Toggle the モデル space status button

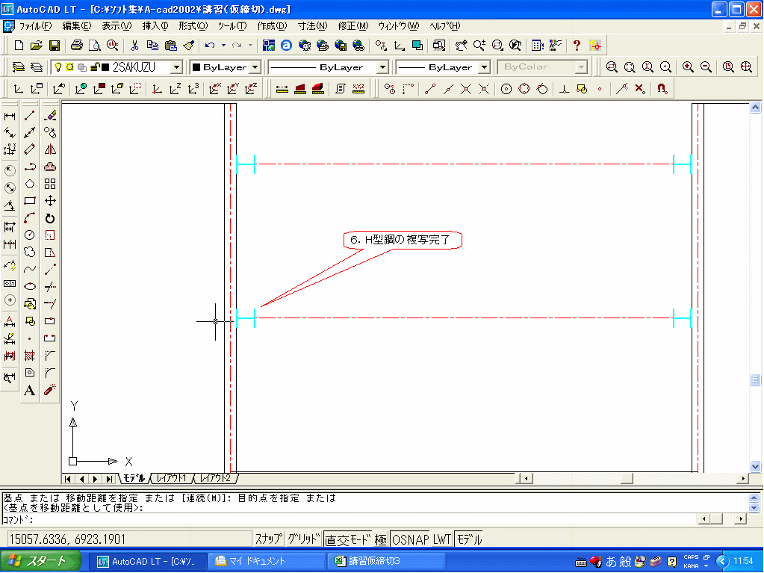[469, 539]
